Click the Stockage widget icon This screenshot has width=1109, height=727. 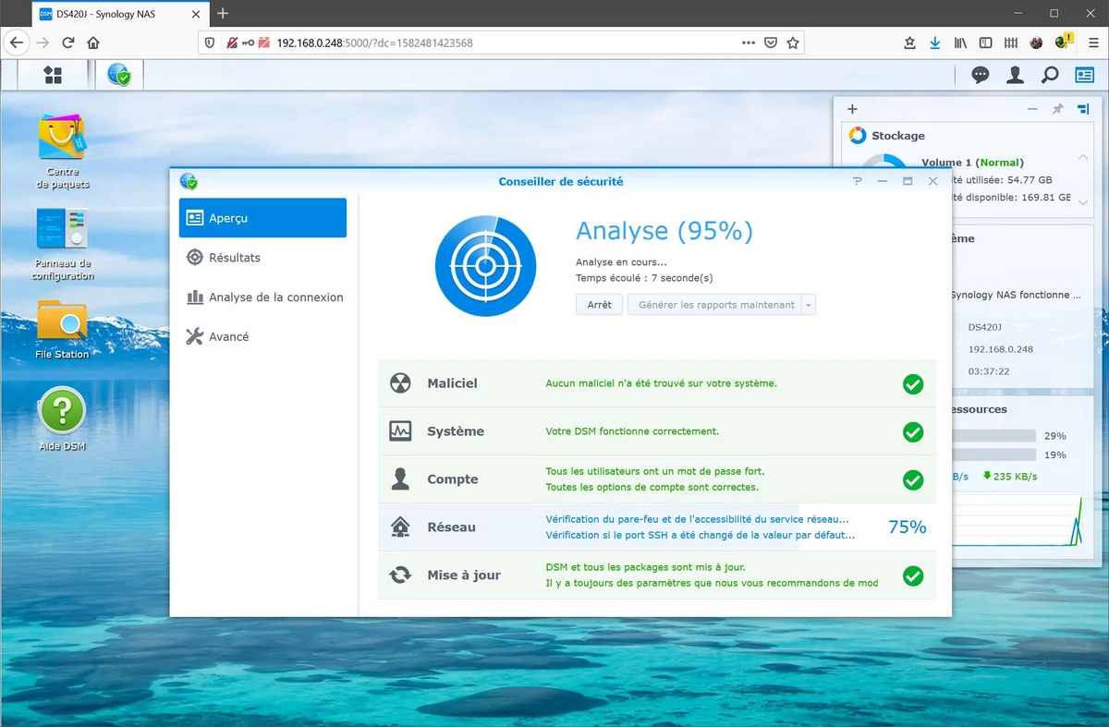tap(858, 136)
